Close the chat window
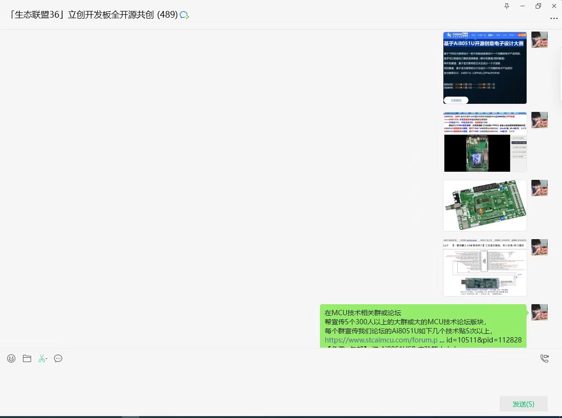 click(x=554, y=6)
